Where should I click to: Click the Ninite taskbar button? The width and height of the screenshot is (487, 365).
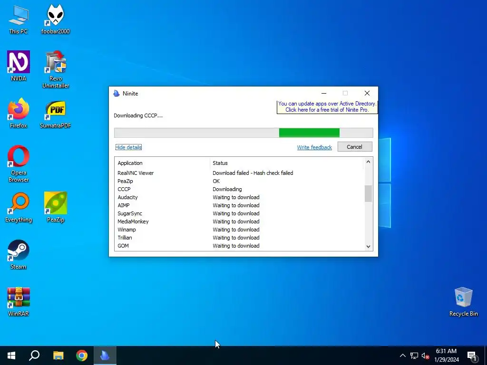click(x=105, y=355)
